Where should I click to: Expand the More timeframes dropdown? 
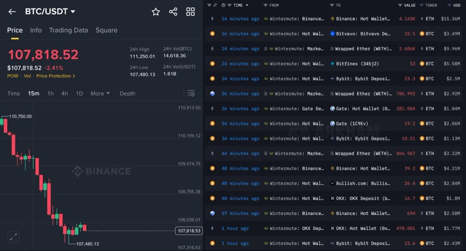(100, 93)
